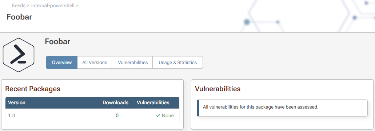Click the blue accent bar of notice box
Screen dimensions: 375x131
click(x=198, y=108)
